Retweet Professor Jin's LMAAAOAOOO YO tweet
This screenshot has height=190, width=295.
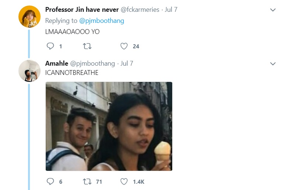point(87,46)
